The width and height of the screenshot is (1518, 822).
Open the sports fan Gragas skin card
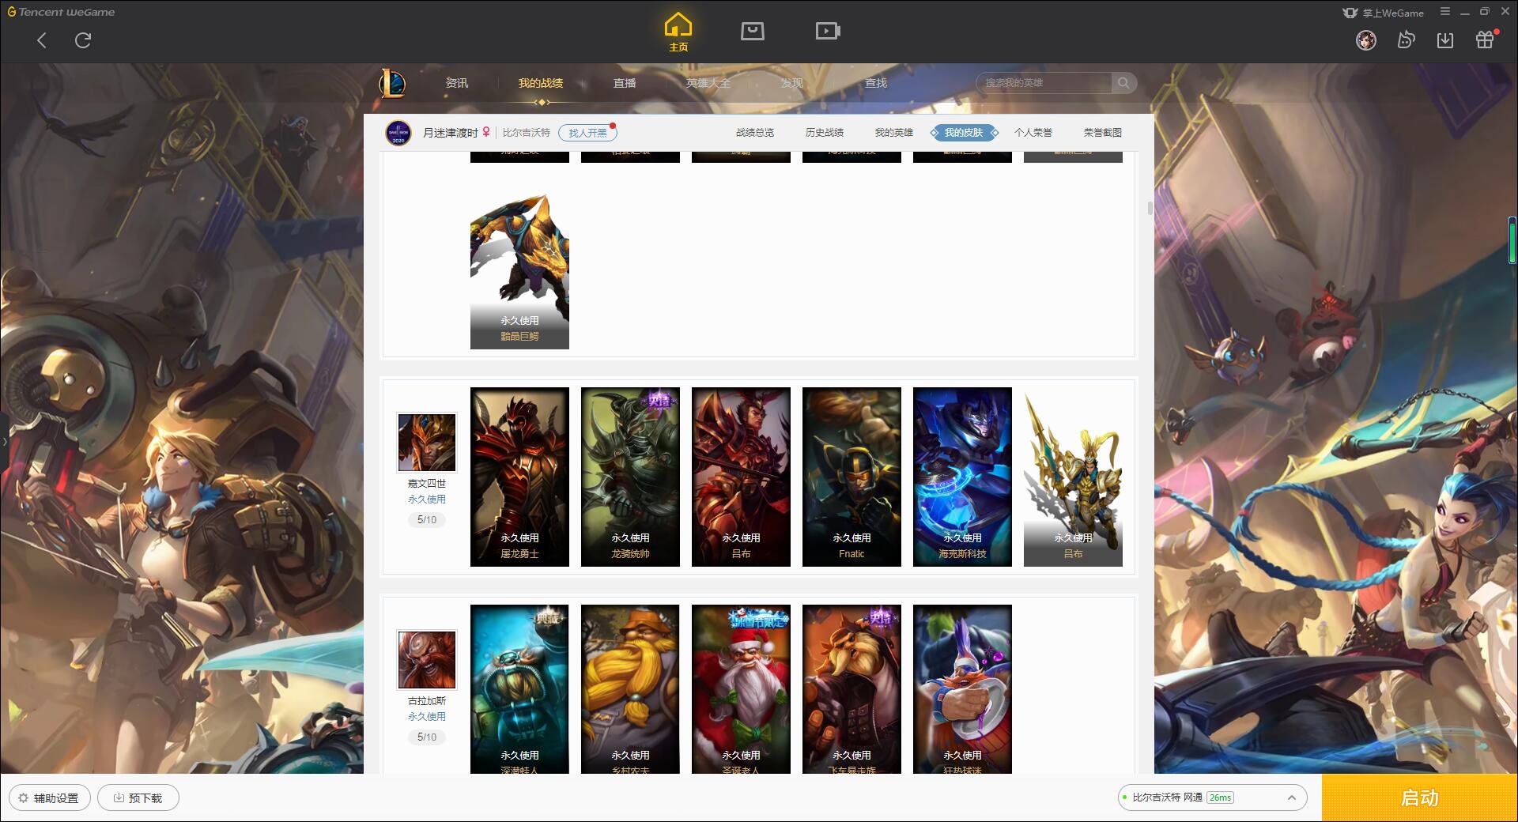[x=962, y=689]
